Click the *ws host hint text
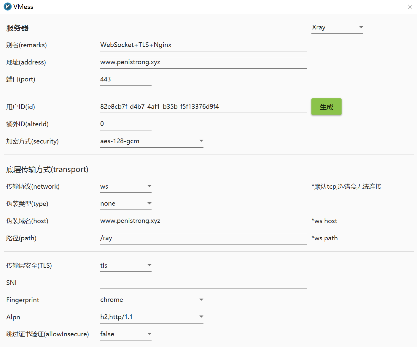The height and width of the screenshot is (347, 417). click(324, 221)
